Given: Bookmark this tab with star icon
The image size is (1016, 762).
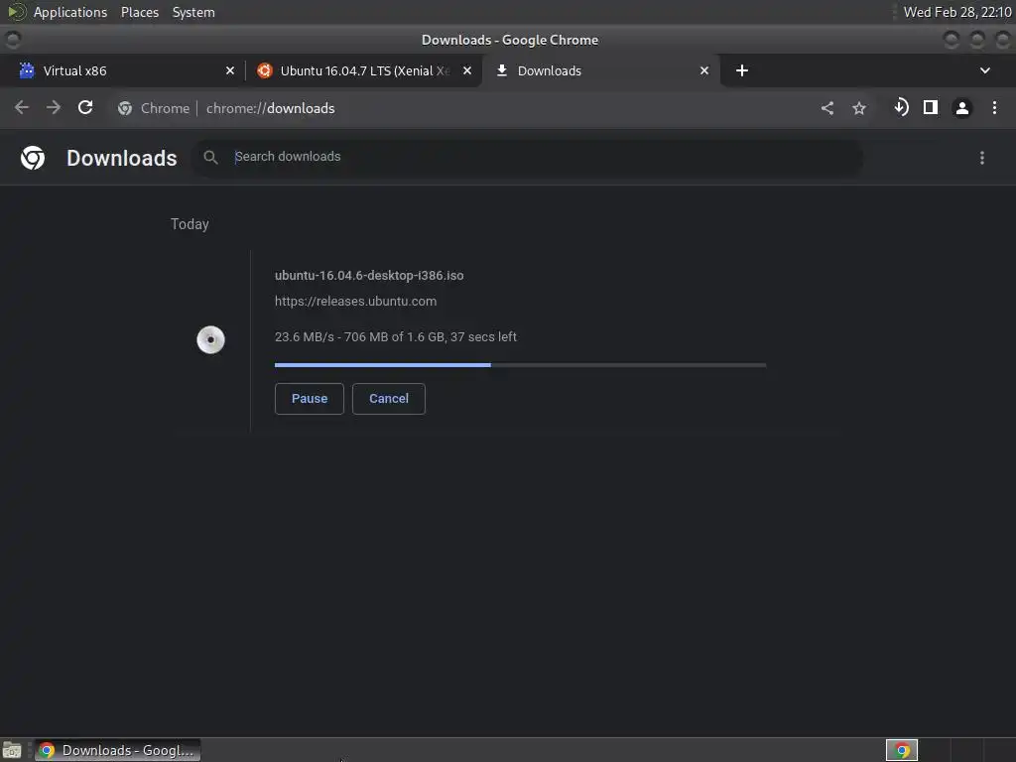Looking at the screenshot, I should click(x=859, y=108).
